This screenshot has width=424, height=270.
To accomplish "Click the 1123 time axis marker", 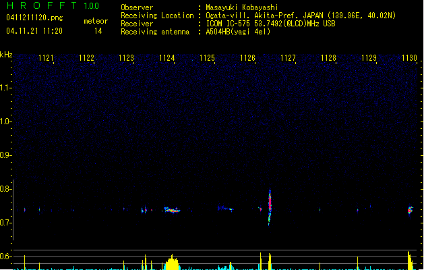I will 127,58.
